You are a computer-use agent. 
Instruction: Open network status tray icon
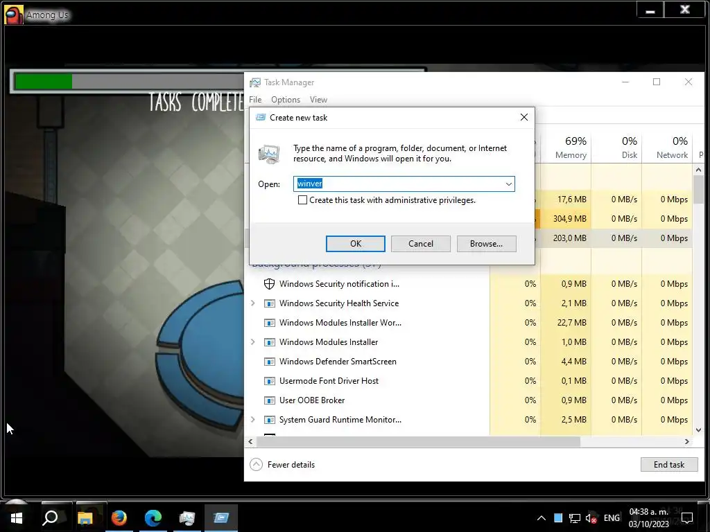point(575,518)
